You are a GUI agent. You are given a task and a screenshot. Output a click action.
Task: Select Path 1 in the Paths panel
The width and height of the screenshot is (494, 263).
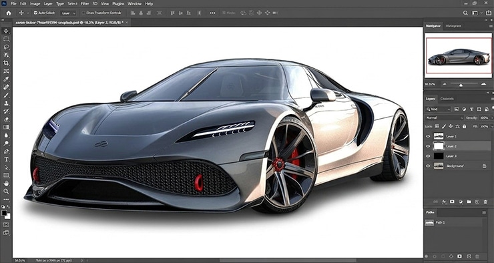pyautogui.click(x=454, y=223)
